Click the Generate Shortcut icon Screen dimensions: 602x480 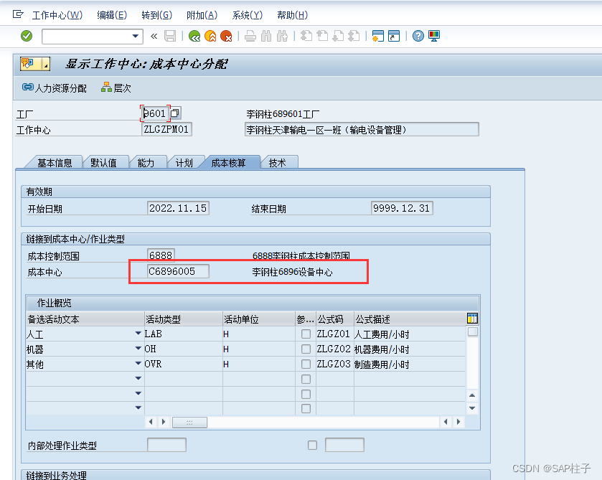(x=394, y=36)
